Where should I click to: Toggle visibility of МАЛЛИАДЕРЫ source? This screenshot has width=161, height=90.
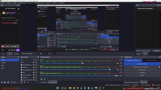(34, 65)
